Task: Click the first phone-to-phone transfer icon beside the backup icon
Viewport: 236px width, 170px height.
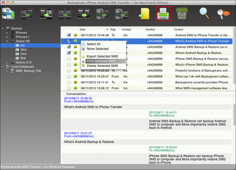Action: 27,14
